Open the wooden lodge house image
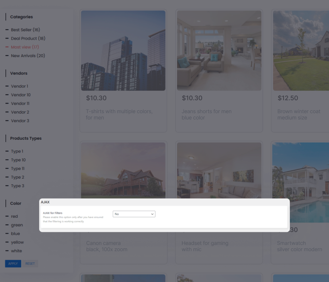Viewport: 329px width, 282px height. coord(123,170)
